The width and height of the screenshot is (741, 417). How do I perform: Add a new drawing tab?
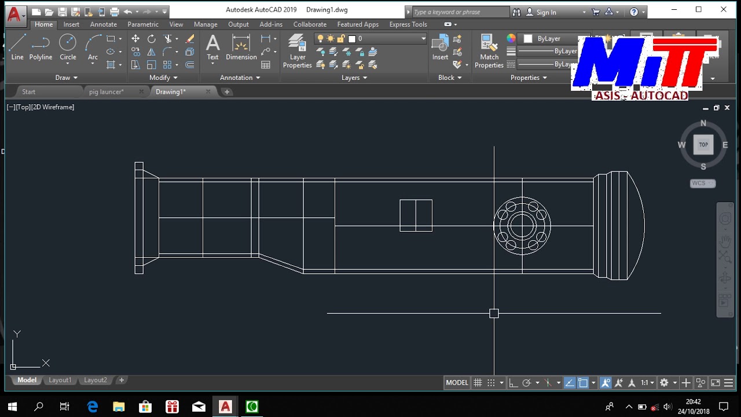227,92
